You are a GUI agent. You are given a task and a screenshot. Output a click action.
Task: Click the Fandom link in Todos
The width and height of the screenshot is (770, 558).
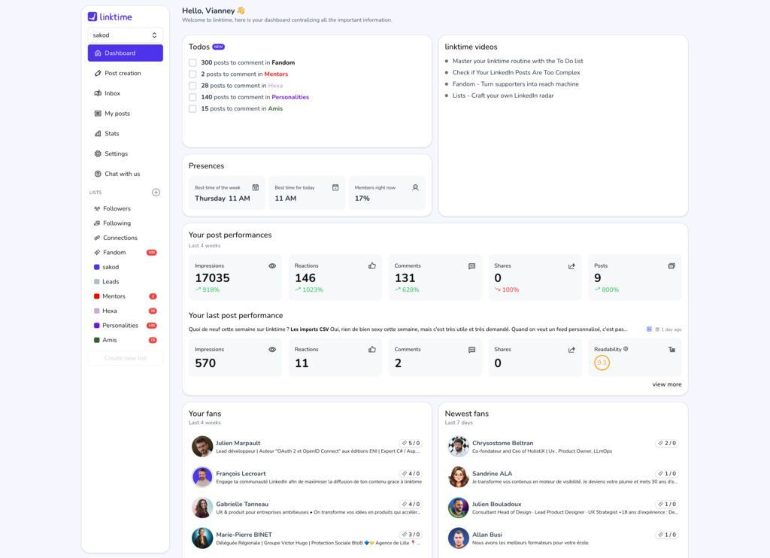click(x=283, y=63)
